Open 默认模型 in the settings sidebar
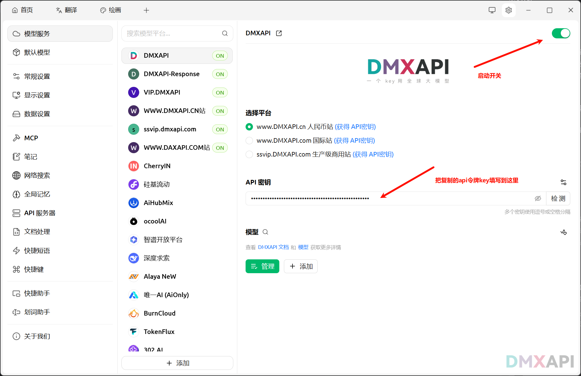The height and width of the screenshot is (376, 581). 37,52
